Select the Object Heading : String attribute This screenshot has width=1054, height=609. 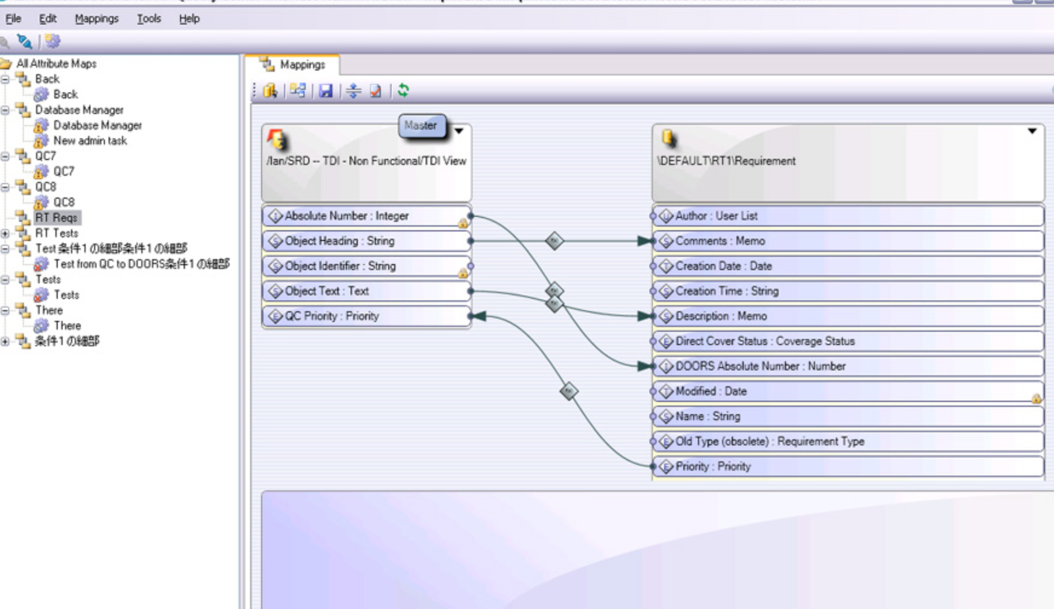pyautogui.click(x=367, y=241)
